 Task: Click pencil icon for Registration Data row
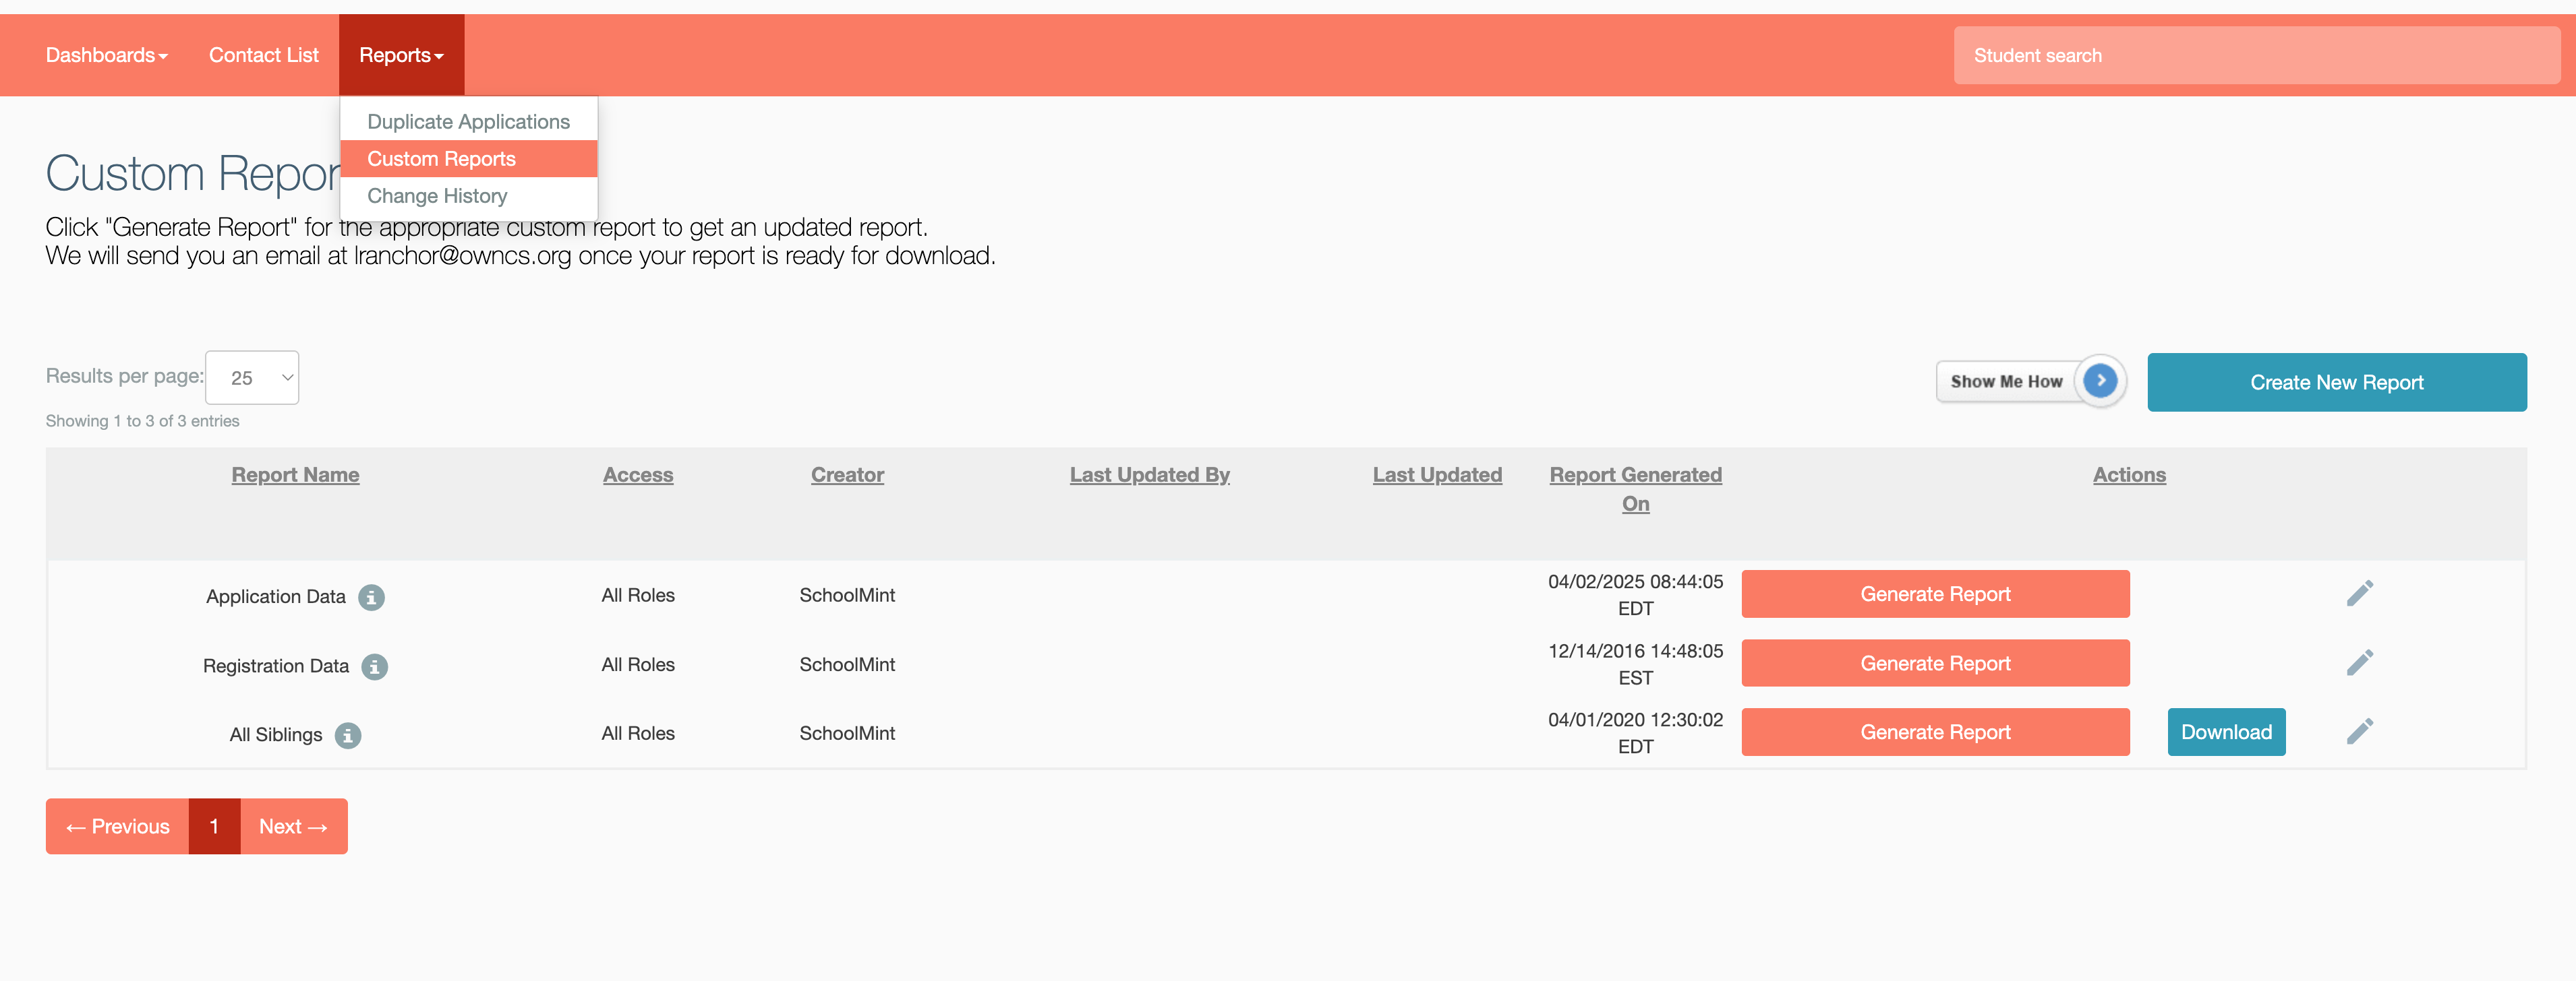pyautogui.click(x=2359, y=662)
